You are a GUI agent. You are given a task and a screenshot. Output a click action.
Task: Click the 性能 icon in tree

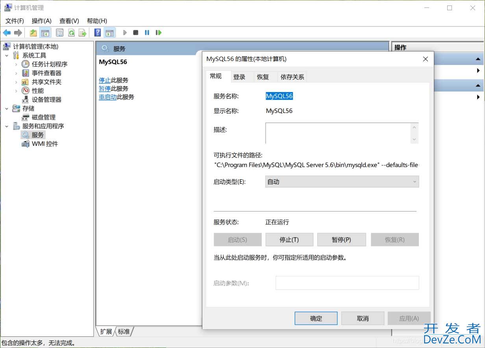tap(26, 91)
